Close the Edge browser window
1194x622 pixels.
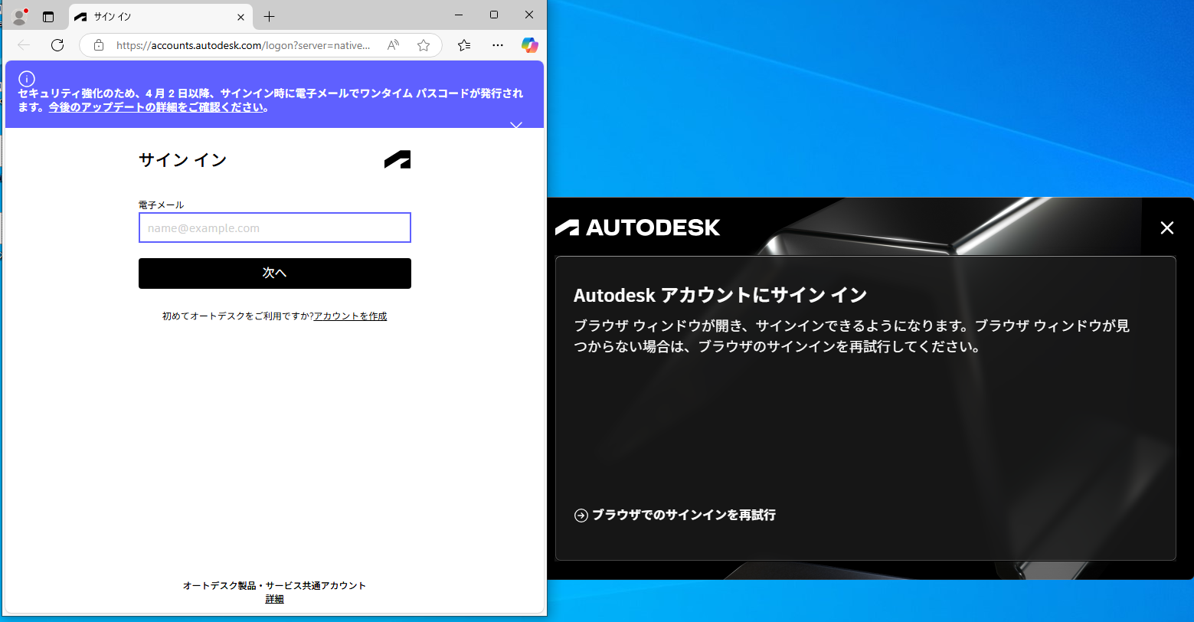(x=529, y=15)
